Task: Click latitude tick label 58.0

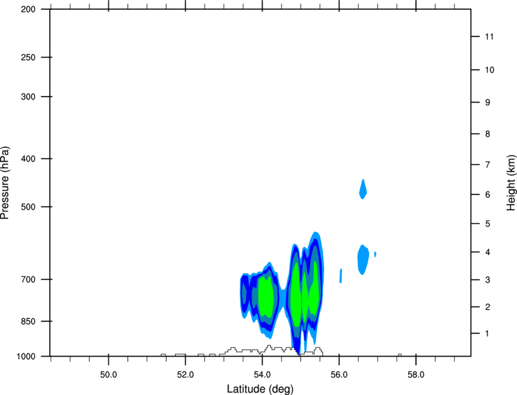Action: [416, 375]
